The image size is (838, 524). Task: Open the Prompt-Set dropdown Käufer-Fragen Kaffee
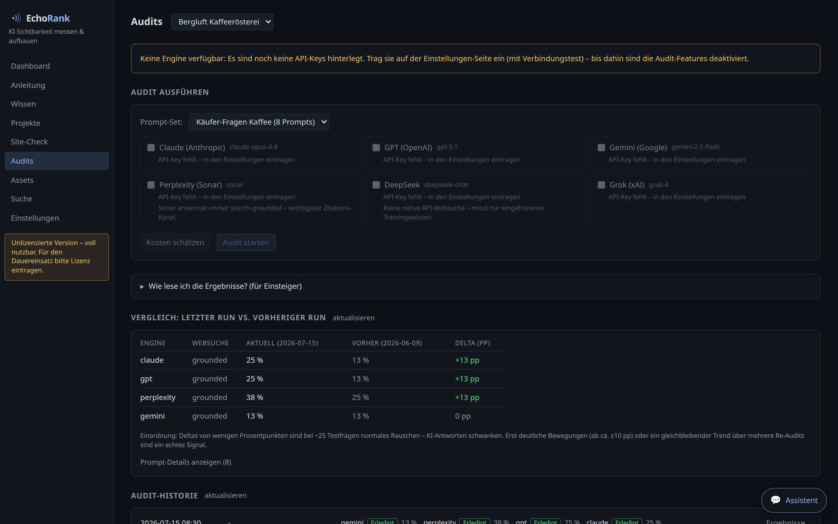pyautogui.click(x=259, y=122)
